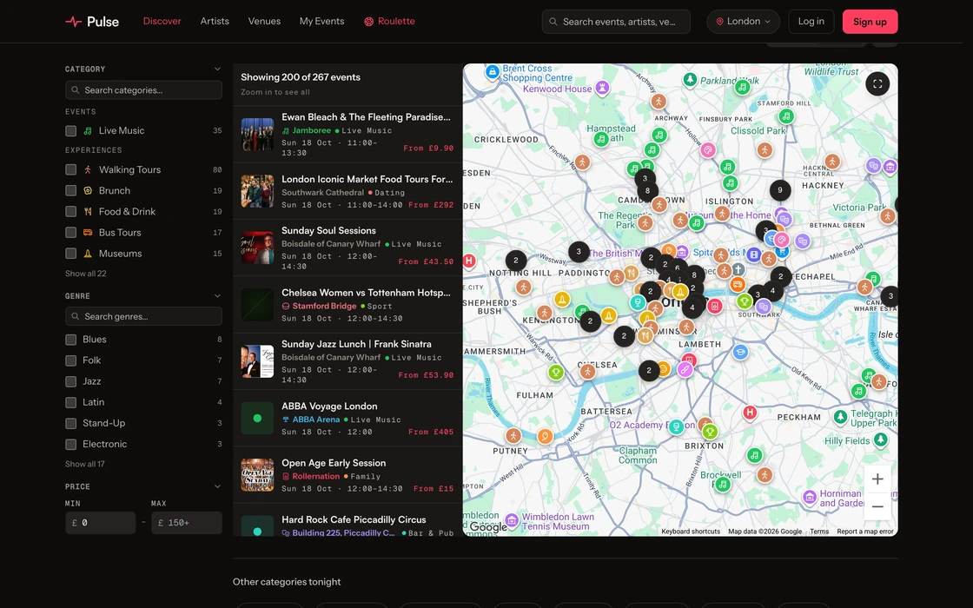Check the Folk genre

pos(70,360)
